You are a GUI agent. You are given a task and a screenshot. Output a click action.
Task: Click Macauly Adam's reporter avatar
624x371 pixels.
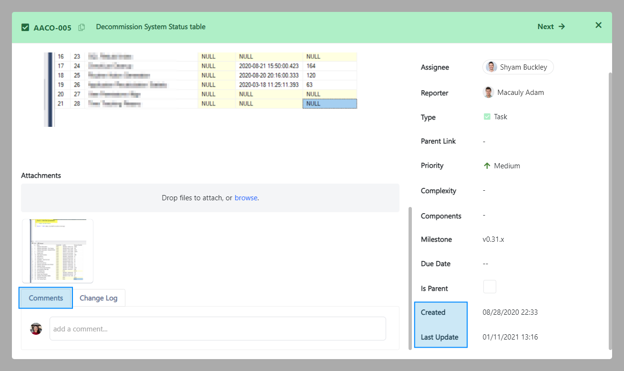coord(488,93)
